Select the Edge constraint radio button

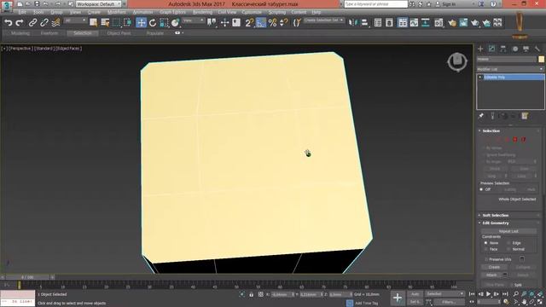point(508,242)
